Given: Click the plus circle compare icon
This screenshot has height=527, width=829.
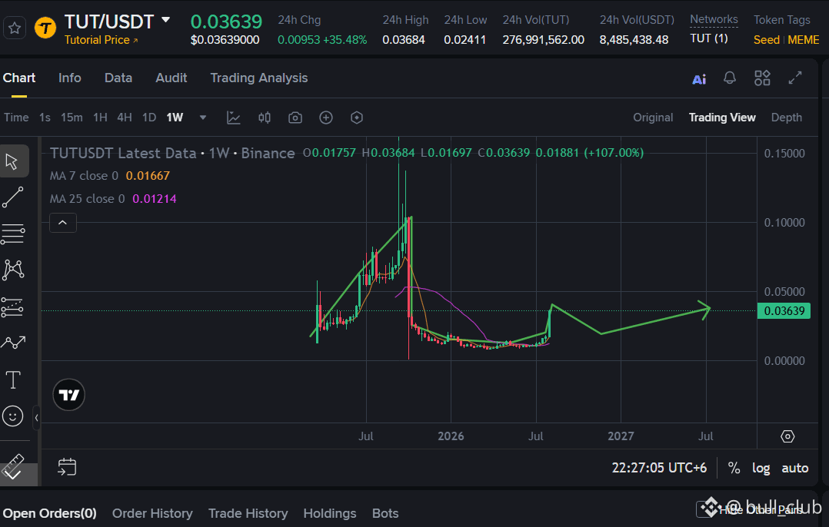Looking at the screenshot, I should (x=326, y=118).
